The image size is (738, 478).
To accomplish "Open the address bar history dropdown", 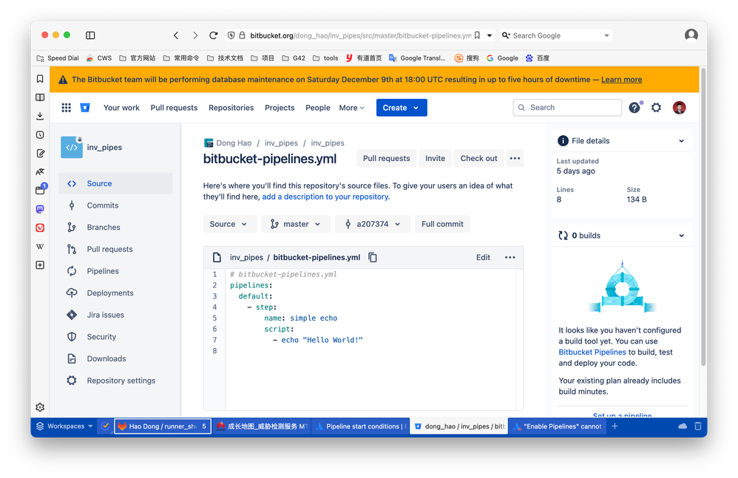I will (490, 35).
